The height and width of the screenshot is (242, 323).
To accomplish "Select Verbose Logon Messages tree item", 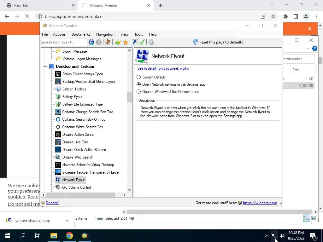I will tap(82, 59).
